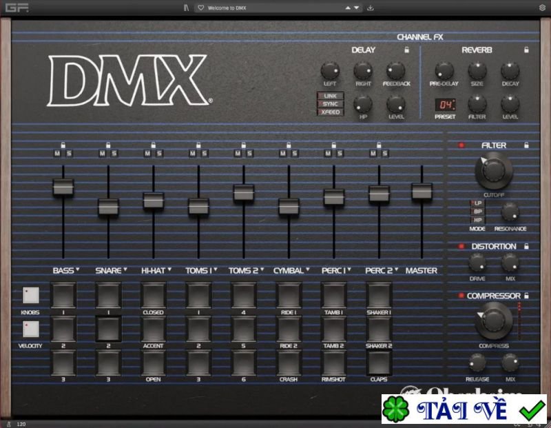
Task: Select BP filter mode
Action: tap(477, 212)
